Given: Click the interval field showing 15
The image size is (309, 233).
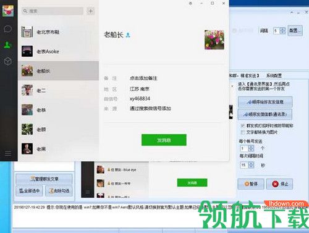Looking at the screenshot, I should (x=245, y=165).
